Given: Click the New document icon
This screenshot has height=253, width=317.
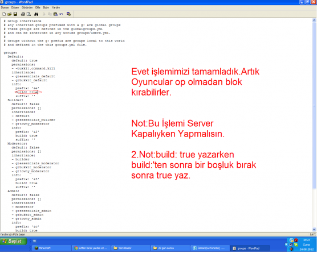Looking at the screenshot, I should pyautogui.click(x=4, y=14).
